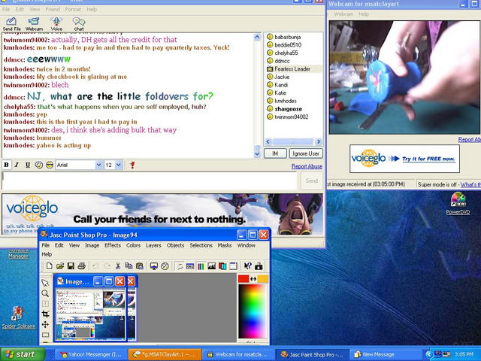The image size is (481, 361).
Task: Open the emoticon picker in chat formatting bar
Action: click(x=38, y=165)
